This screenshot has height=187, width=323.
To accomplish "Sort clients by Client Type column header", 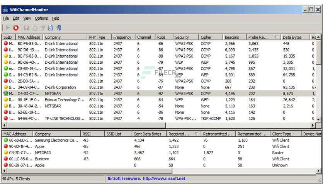I will coord(286,134).
